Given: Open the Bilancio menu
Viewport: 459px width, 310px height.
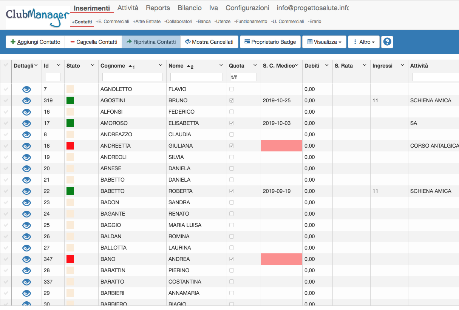Looking at the screenshot, I should click(x=189, y=8).
